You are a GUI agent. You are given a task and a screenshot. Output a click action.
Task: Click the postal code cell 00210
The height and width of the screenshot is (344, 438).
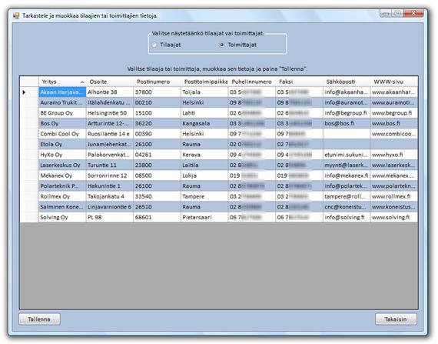point(158,102)
